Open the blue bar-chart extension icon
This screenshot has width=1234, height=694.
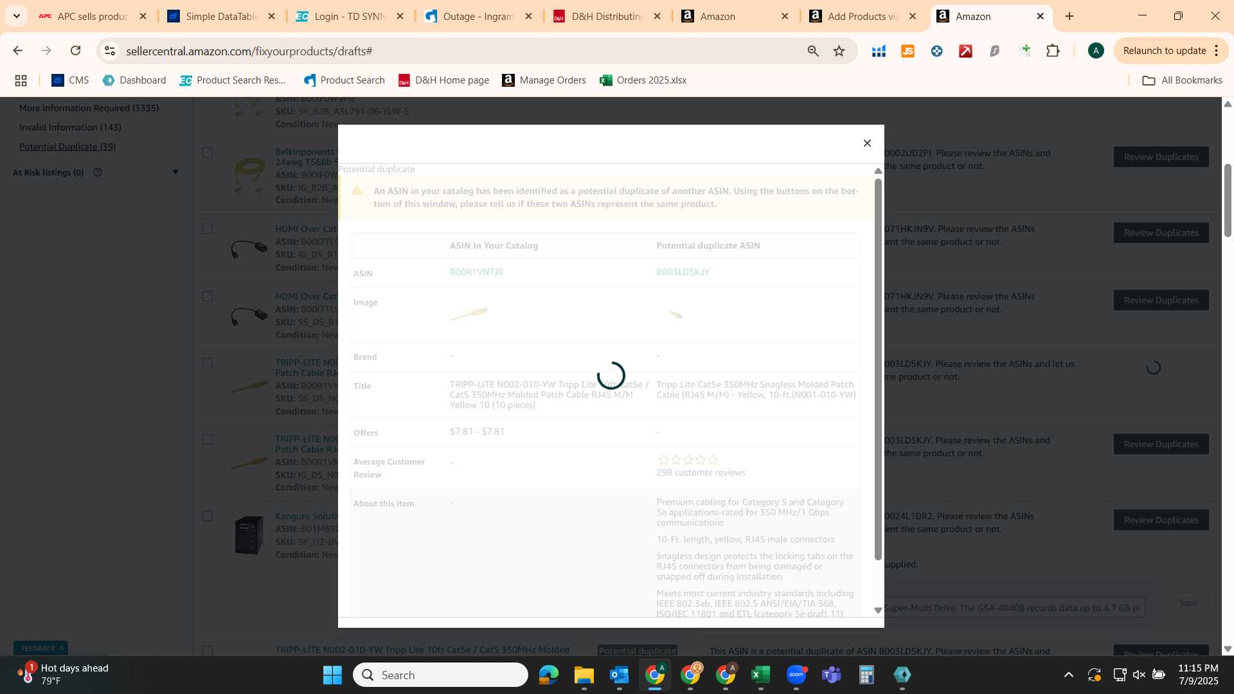879,51
